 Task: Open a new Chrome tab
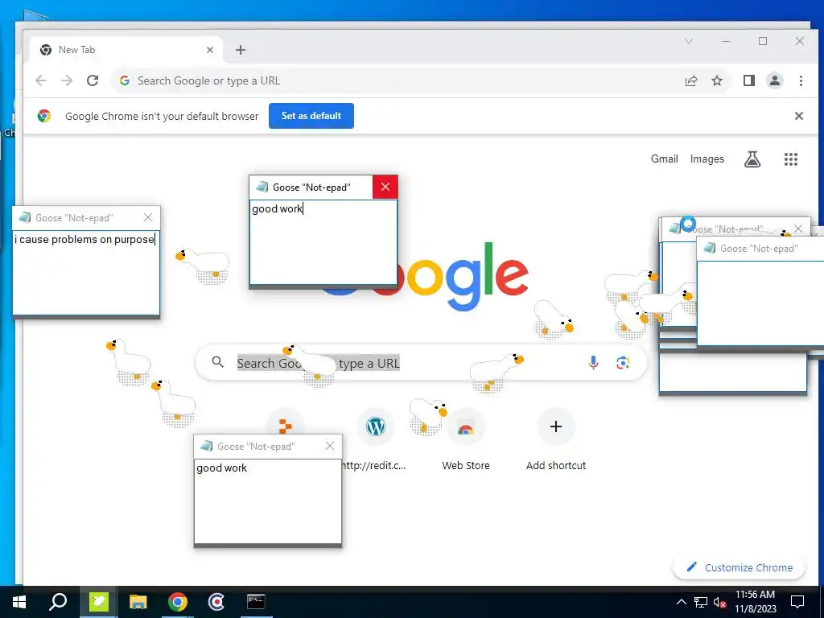point(240,50)
